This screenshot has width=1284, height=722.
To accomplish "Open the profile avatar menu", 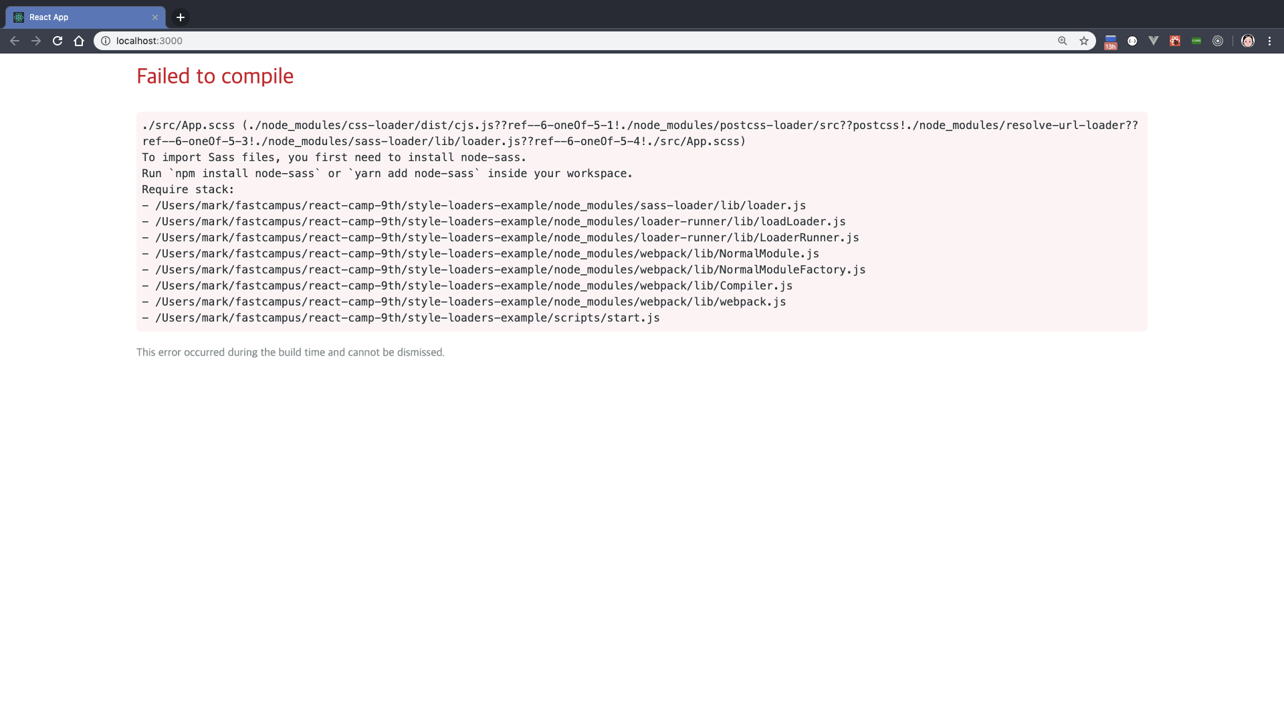I will pos(1248,41).
